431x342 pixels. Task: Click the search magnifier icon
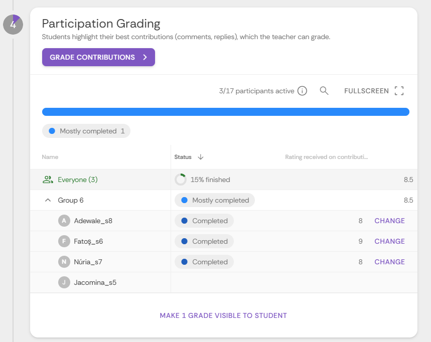(x=324, y=91)
